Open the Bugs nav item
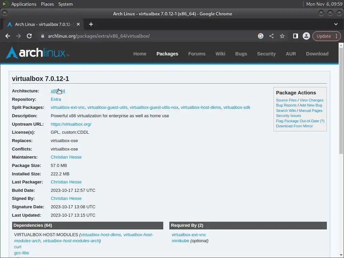Screen dimensions: 344x258 tap(241, 54)
